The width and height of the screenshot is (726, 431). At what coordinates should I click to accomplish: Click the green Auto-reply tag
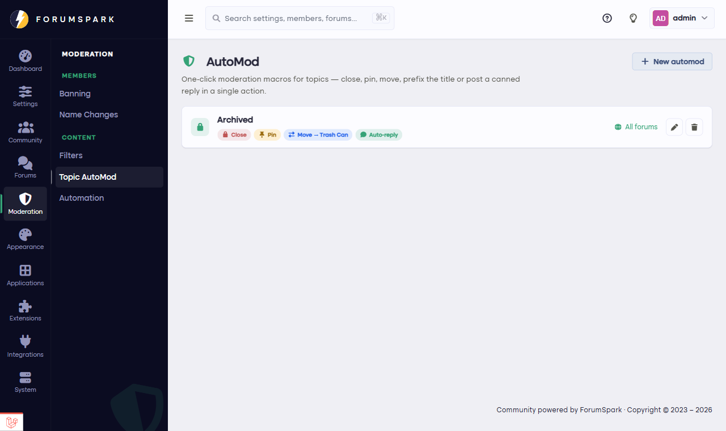click(379, 135)
